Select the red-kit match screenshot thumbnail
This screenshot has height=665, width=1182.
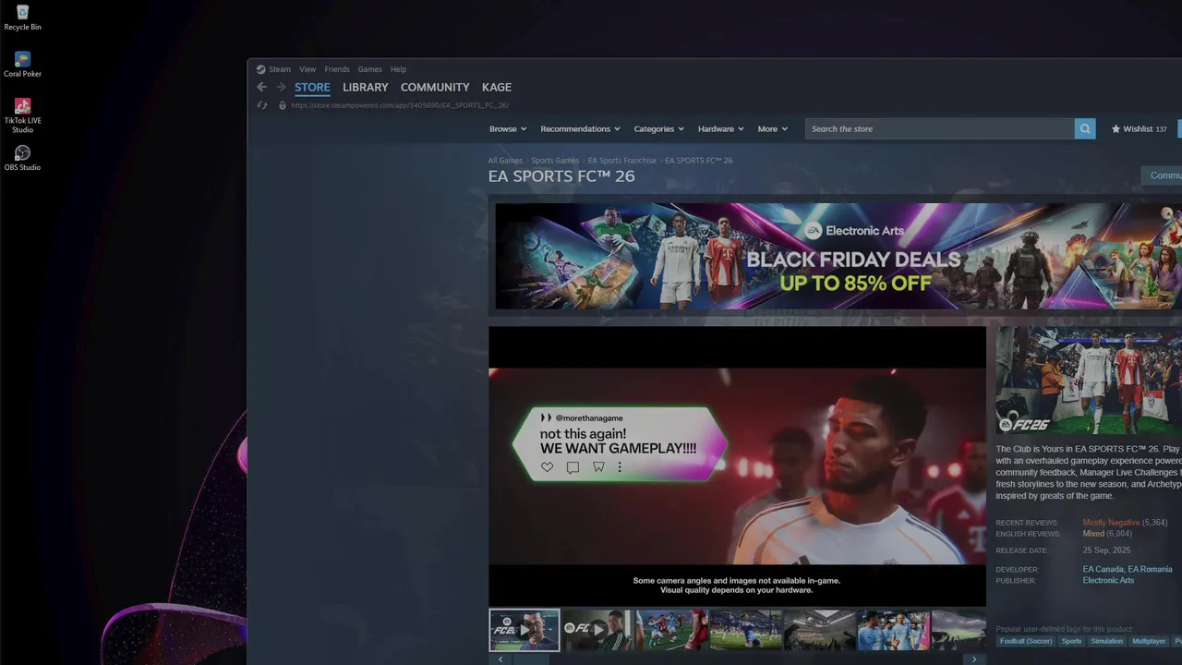672,630
